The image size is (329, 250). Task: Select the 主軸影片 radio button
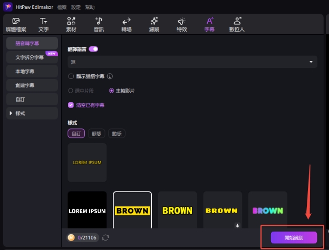tap(111, 91)
